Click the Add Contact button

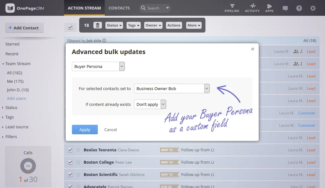[25, 28]
